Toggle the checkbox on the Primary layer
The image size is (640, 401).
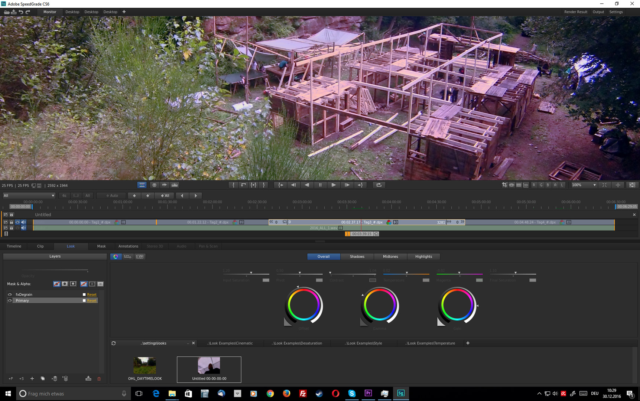click(84, 301)
